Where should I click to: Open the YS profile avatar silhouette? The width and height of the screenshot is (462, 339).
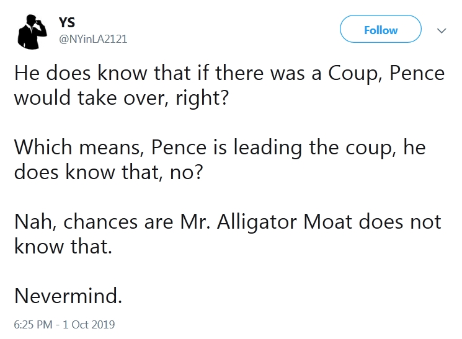[x=32, y=32]
